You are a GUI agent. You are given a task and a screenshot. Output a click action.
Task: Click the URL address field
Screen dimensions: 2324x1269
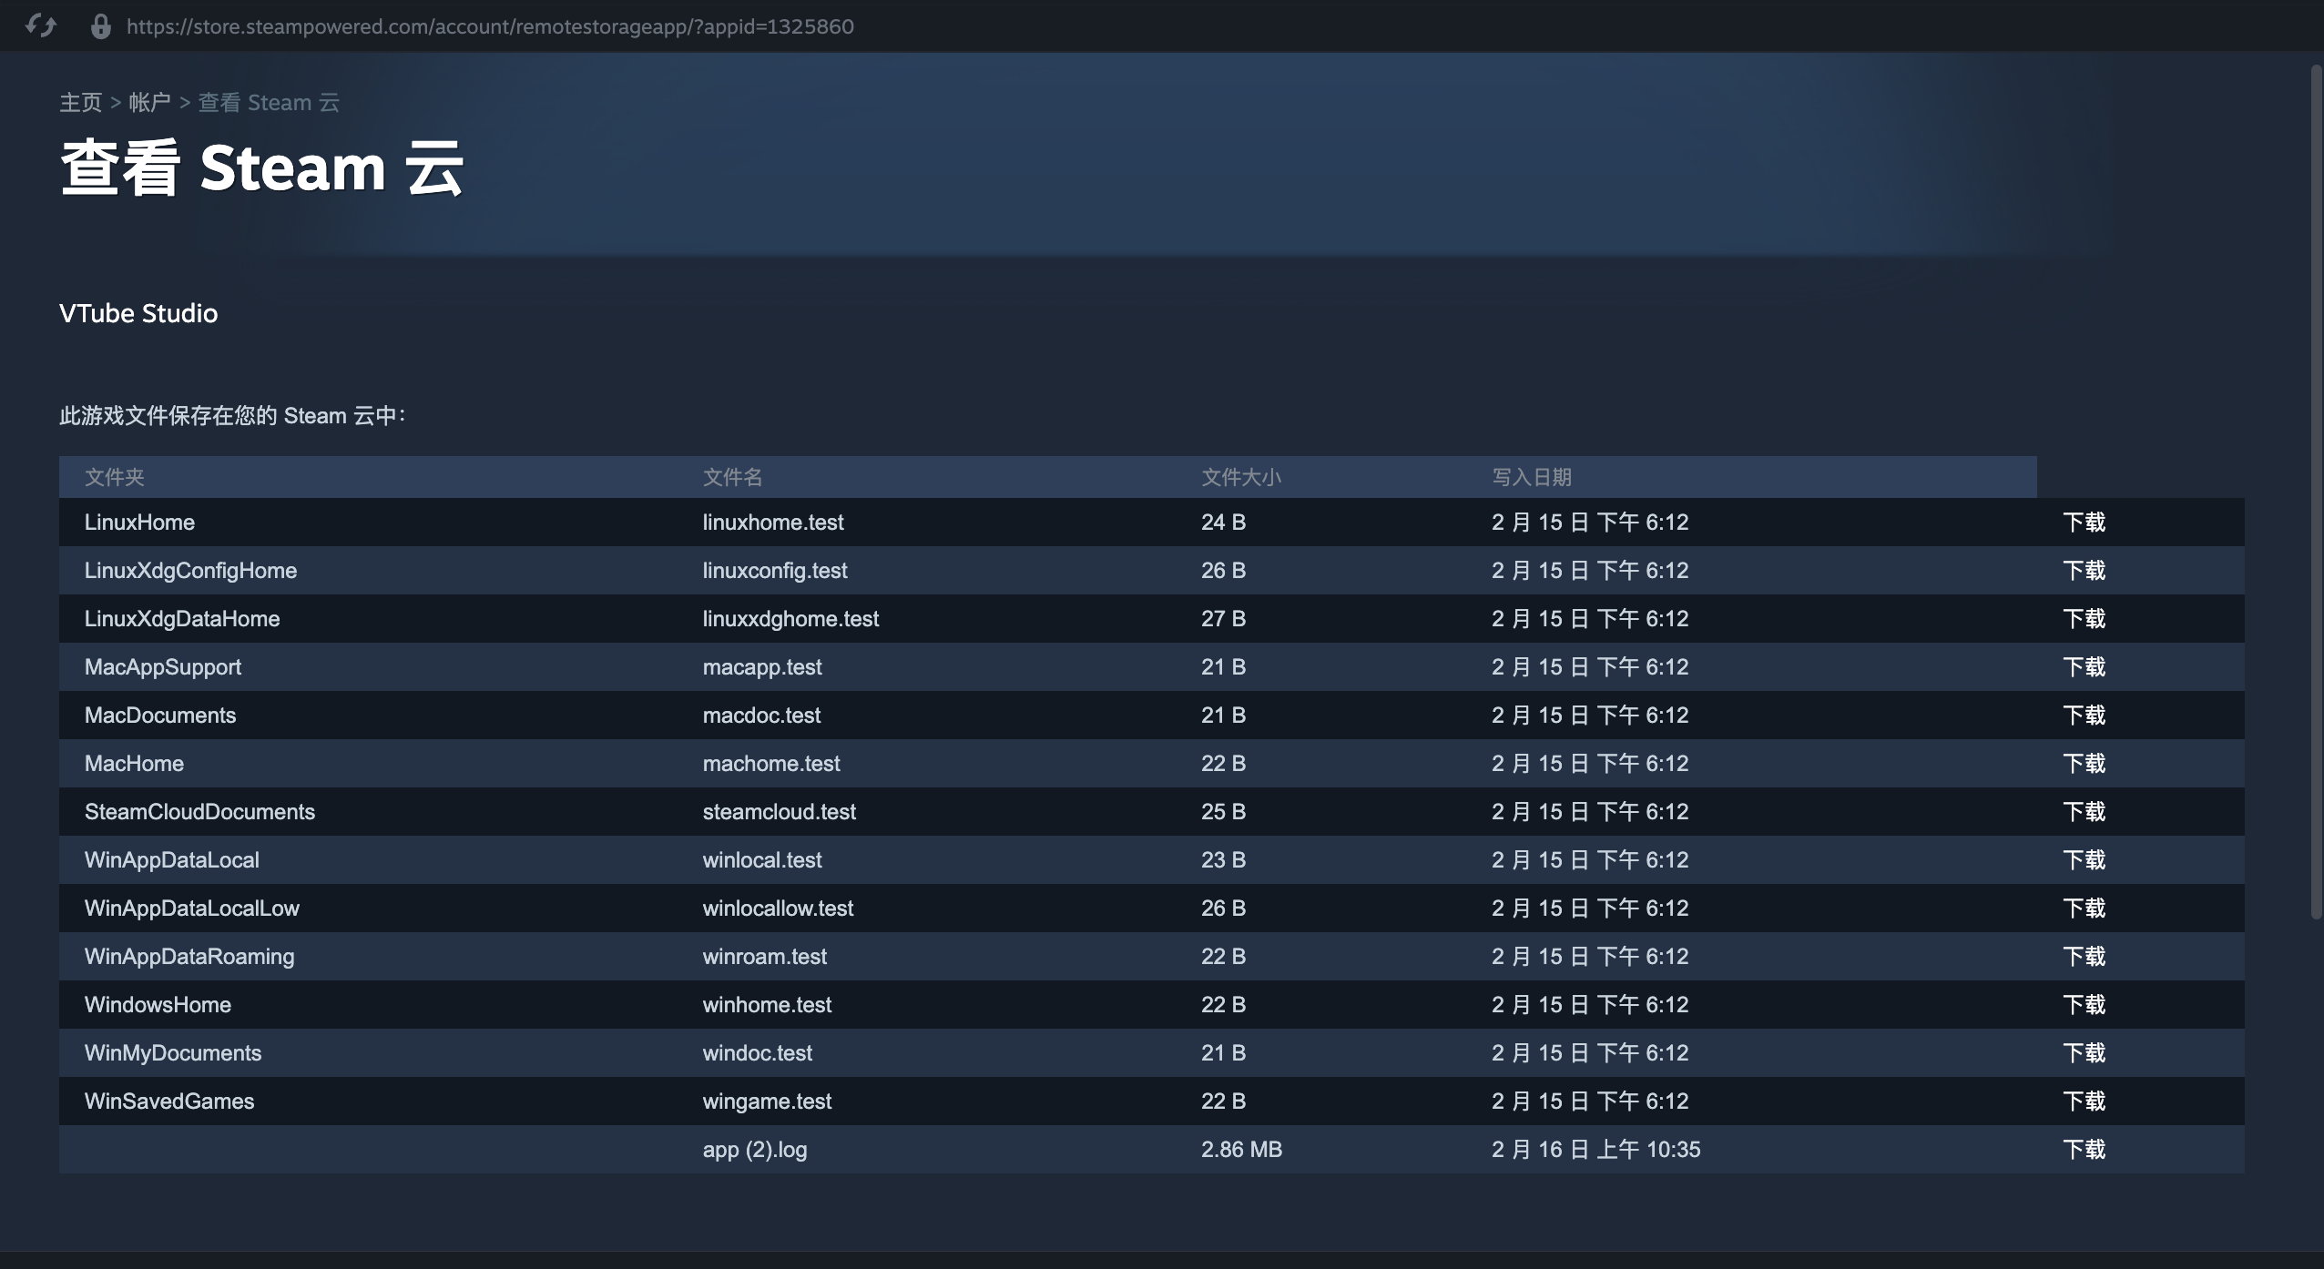click(x=490, y=26)
